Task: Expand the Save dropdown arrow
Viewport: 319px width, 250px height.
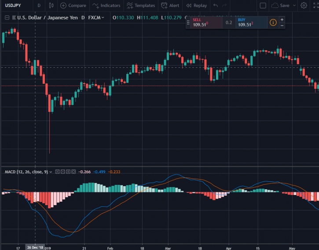Action: 295,5
